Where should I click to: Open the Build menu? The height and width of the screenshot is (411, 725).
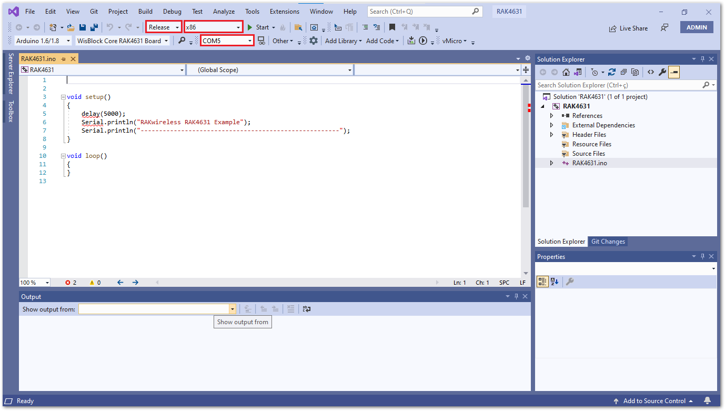click(x=145, y=11)
